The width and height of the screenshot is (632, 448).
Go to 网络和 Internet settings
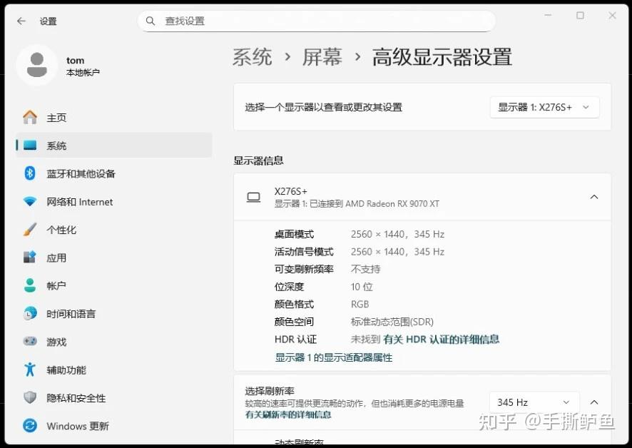click(114, 202)
